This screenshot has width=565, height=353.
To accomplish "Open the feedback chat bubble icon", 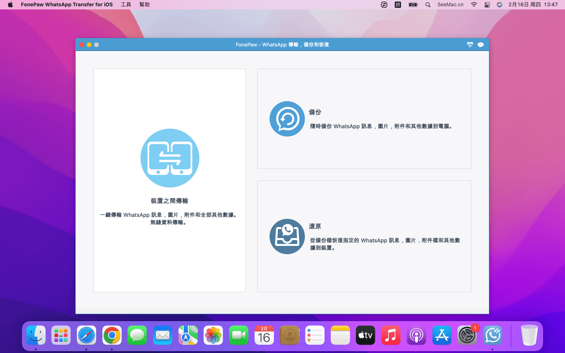I will [x=481, y=45].
